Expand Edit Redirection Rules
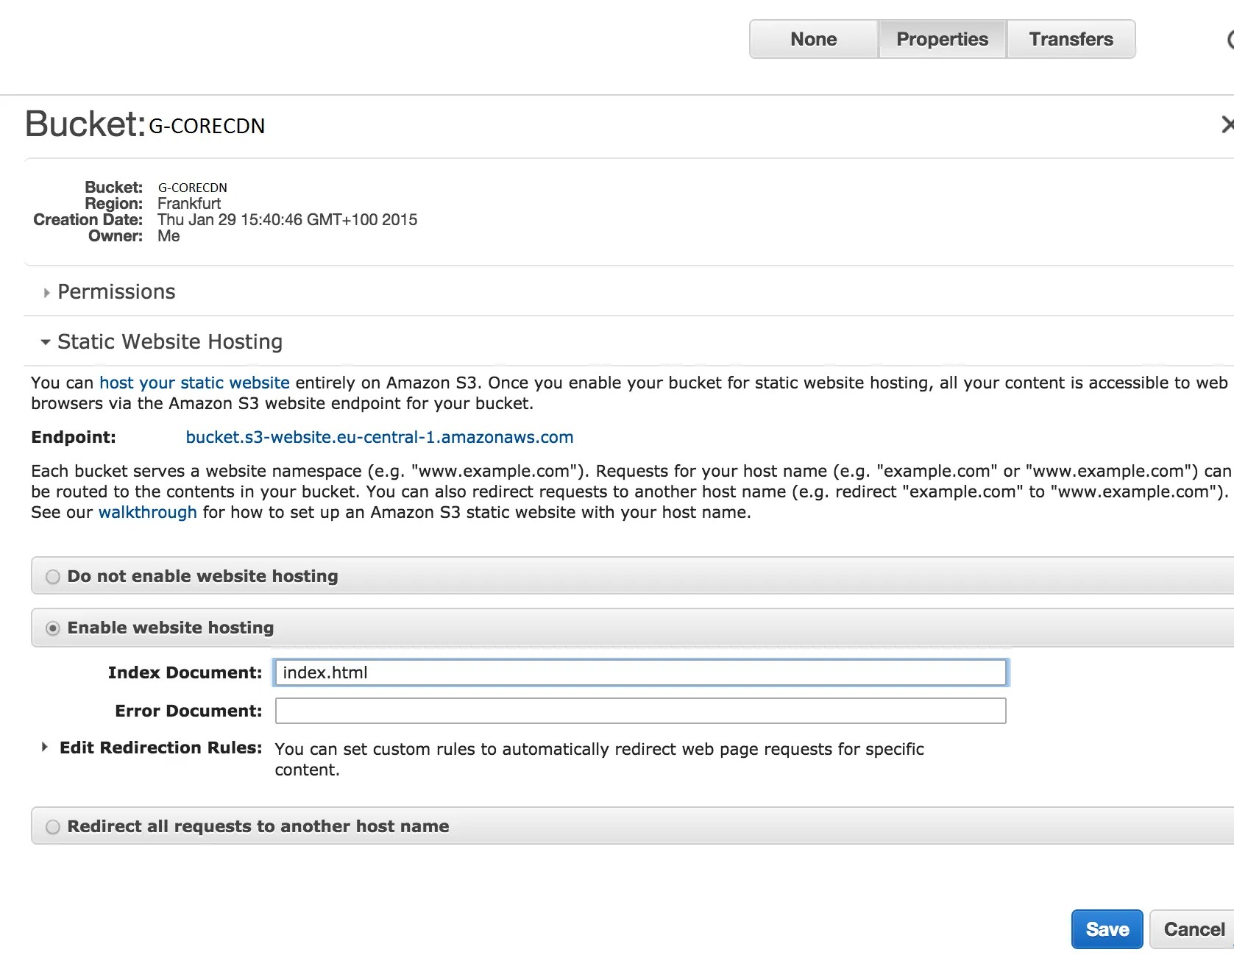1234x955 pixels. click(x=45, y=748)
